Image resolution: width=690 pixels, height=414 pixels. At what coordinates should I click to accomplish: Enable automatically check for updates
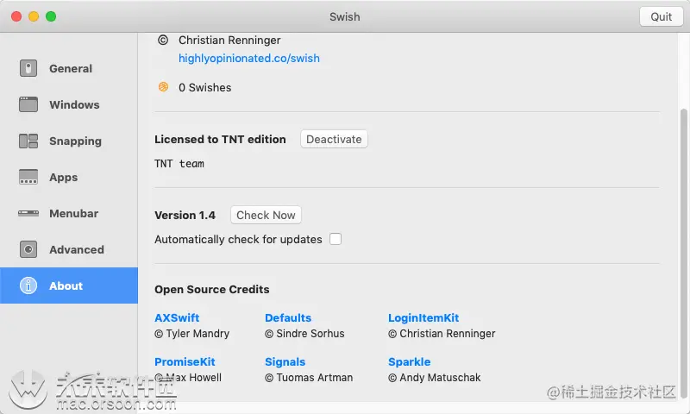click(x=336, y=239)
